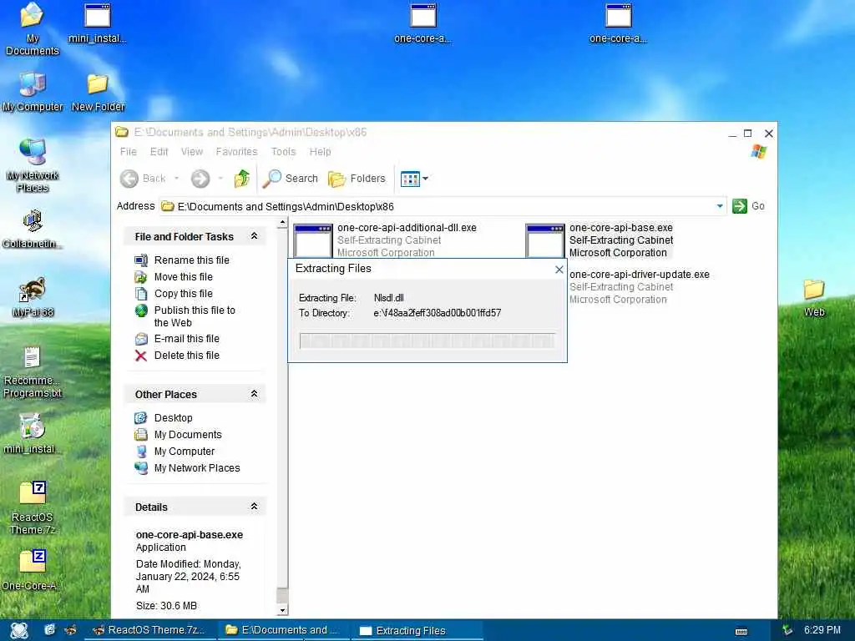The height and width of the screenshot is (641, 855).
Task: Switch to Extracting Files taskbar button
Action: pyautogui.click(x=417, y=630)
